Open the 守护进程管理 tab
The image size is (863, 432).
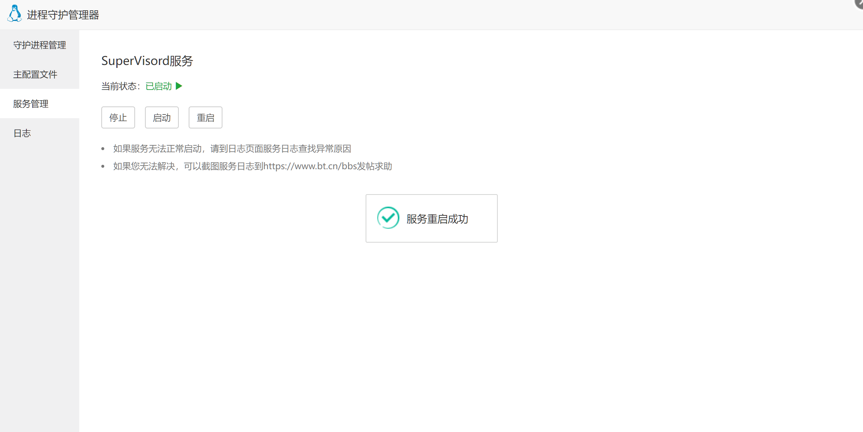tap(40, 45)
